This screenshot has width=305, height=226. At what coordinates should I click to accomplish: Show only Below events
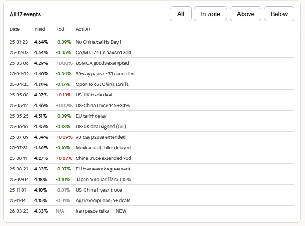click(x=279, y=14)
